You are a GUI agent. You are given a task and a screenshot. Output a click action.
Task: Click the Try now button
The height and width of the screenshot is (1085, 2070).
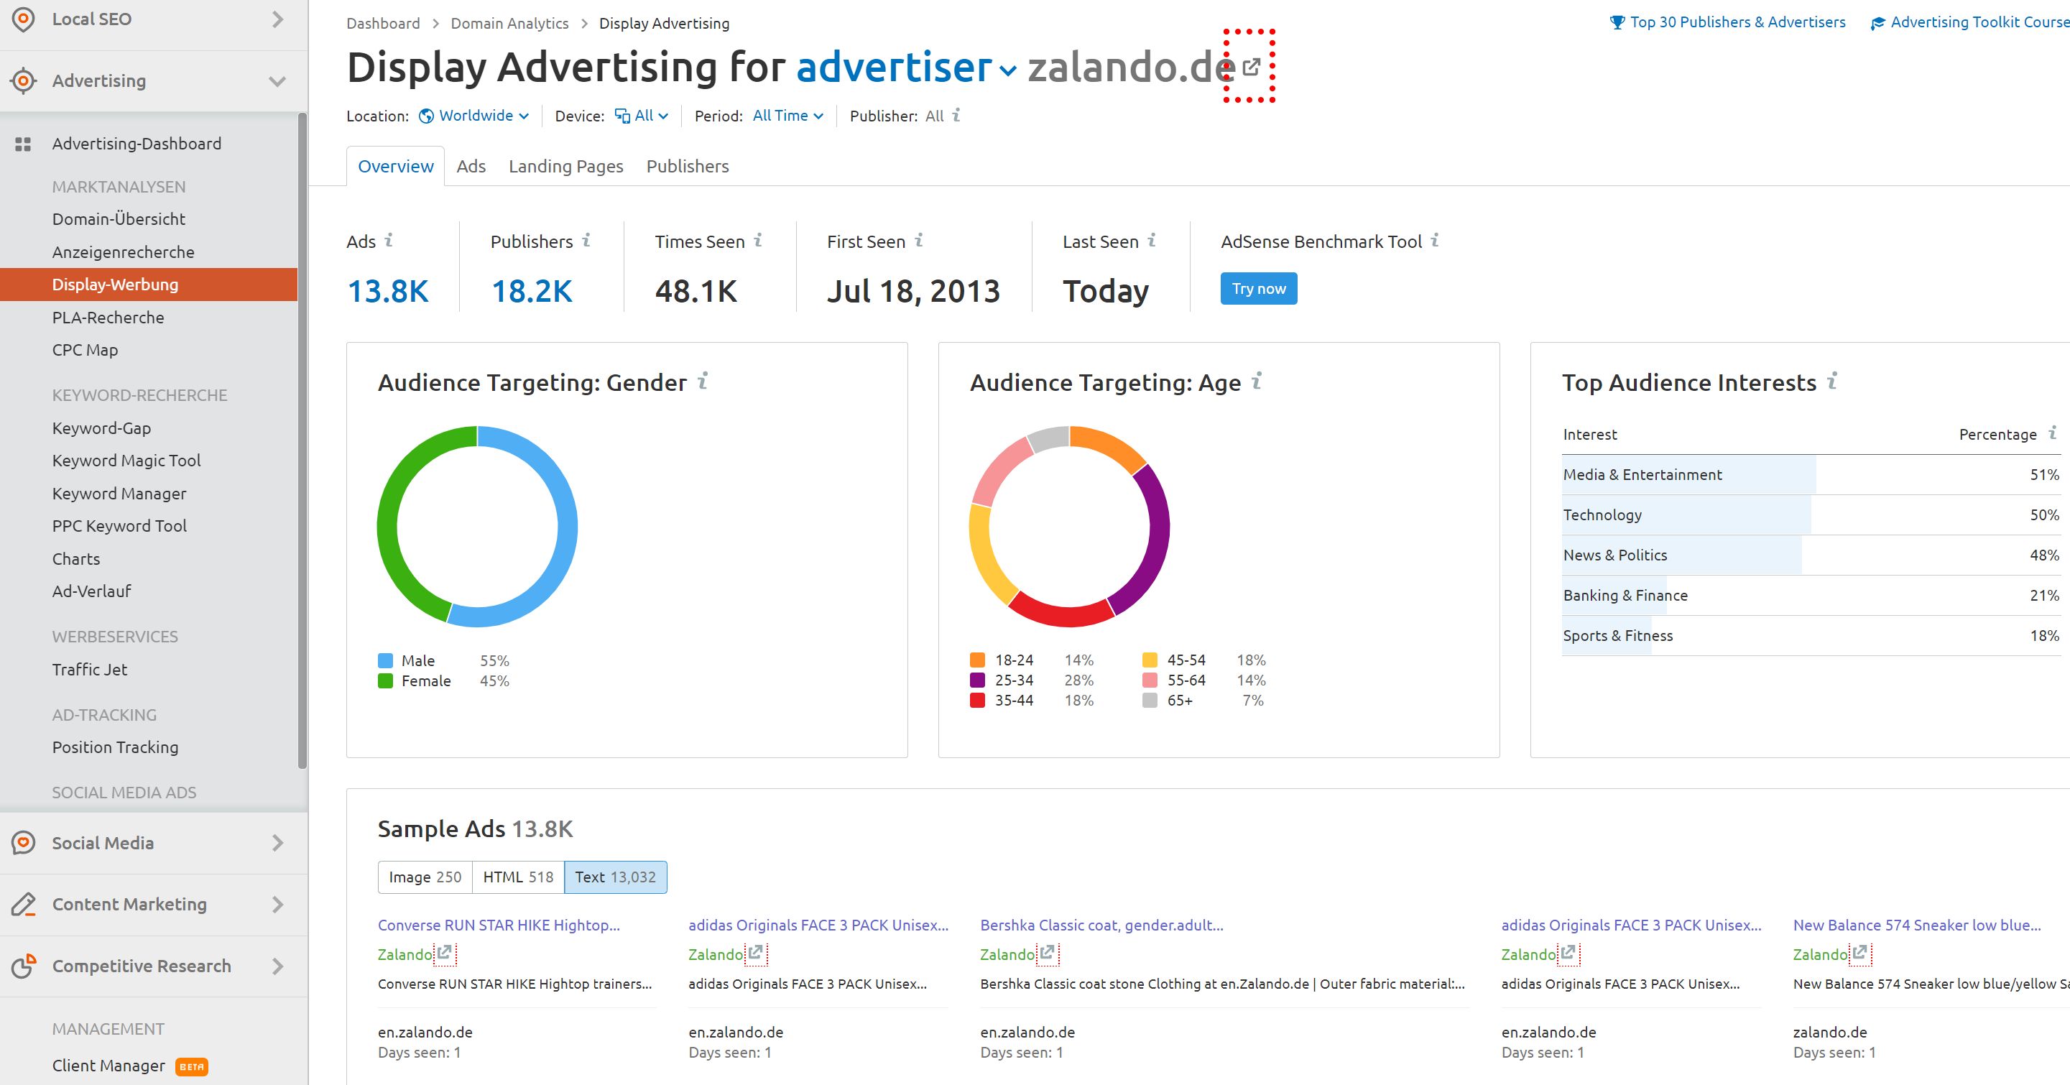click(x=1258, y=289)
